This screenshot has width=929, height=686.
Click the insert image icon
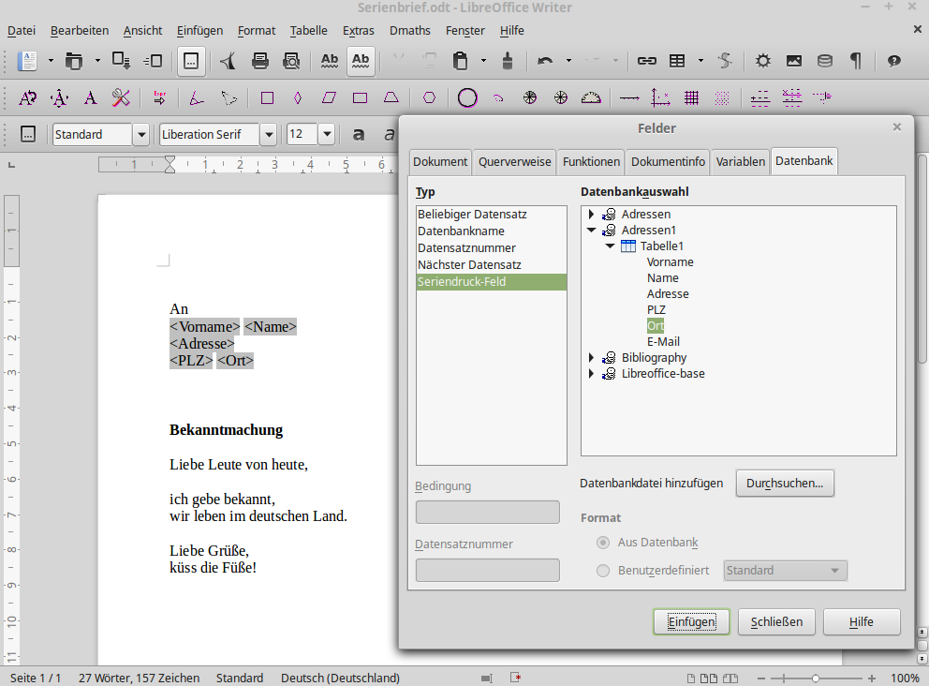click(x=794, y=61)
